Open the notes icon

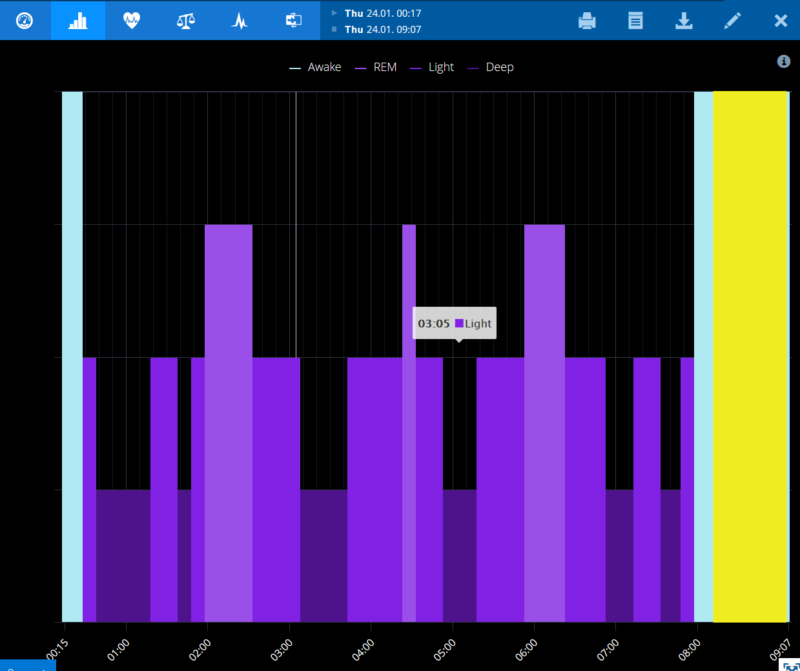tap(635, 21)
